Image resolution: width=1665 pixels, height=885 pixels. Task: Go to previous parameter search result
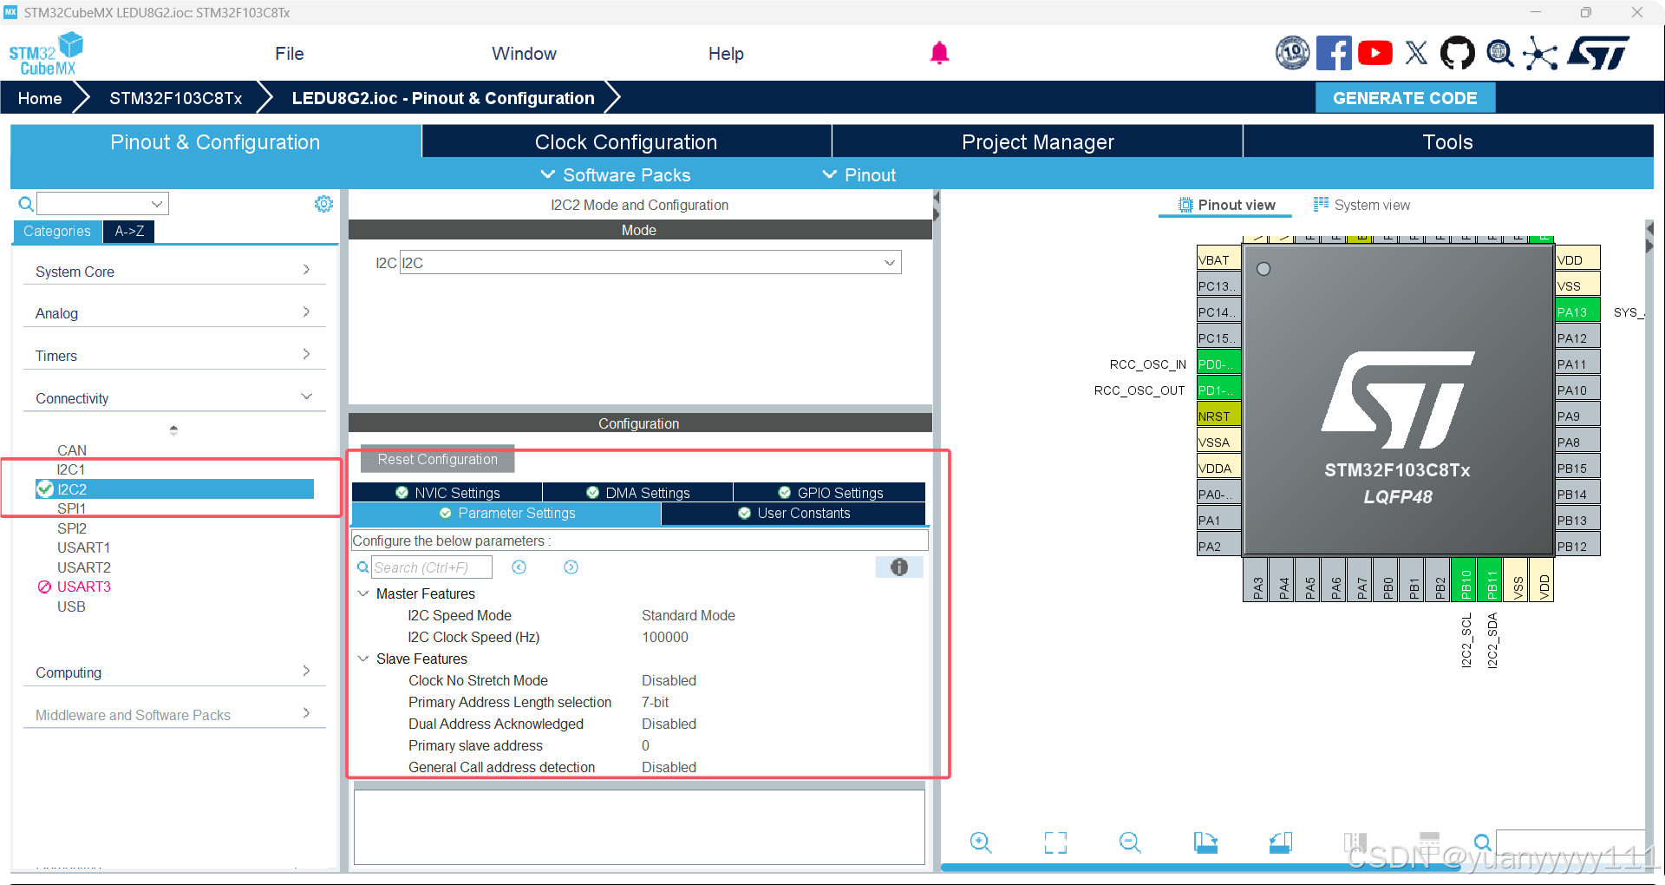click(x=519, y=567)
